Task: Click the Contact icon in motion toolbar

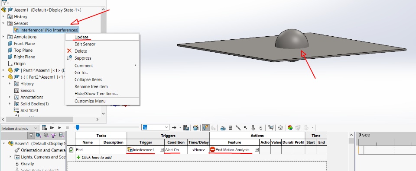Action: (253, 128)
